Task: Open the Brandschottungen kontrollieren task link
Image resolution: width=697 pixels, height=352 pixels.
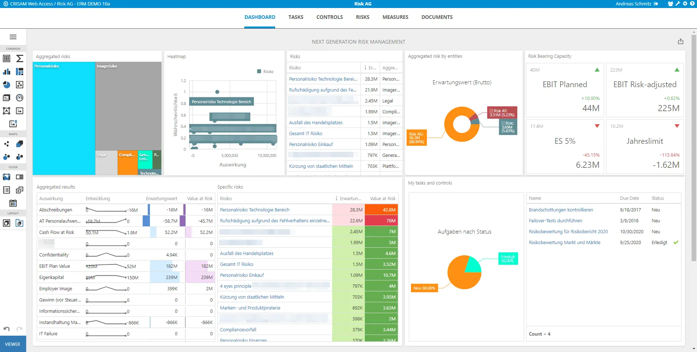Action: click(561, 210)
